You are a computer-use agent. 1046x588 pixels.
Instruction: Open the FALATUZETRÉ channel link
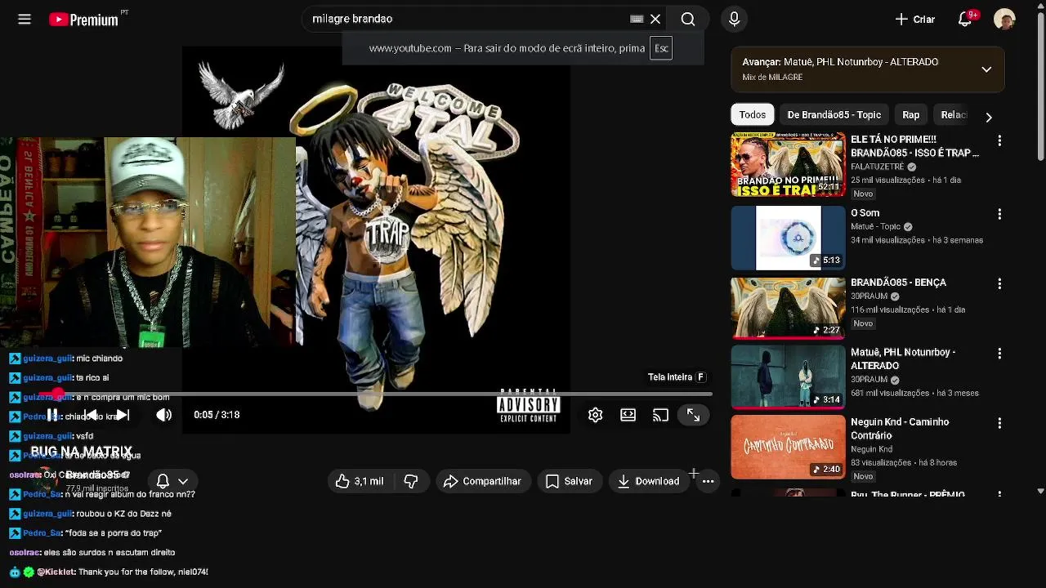(878, 167)
